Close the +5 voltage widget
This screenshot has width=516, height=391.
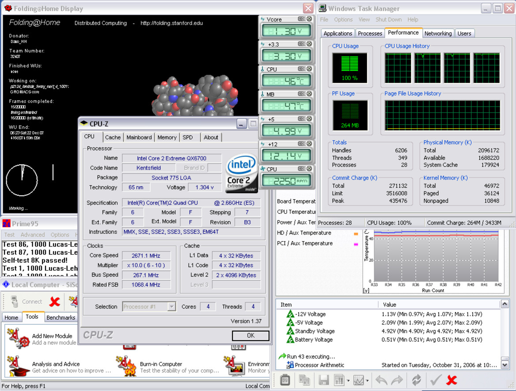tap(309, 119)
